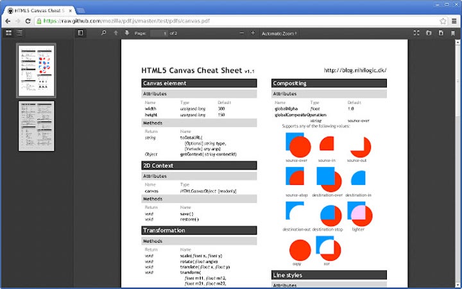Select the page 2 thumbnail
The image size is (462, 289).
click(37, 125)
